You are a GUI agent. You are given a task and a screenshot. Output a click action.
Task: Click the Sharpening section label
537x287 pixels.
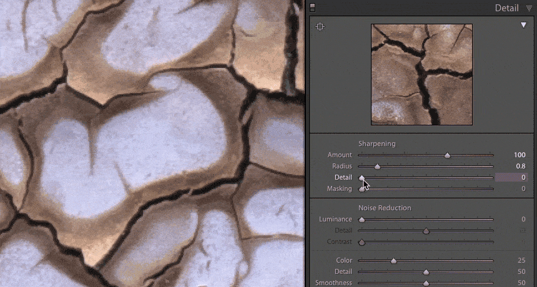[377, 143]
